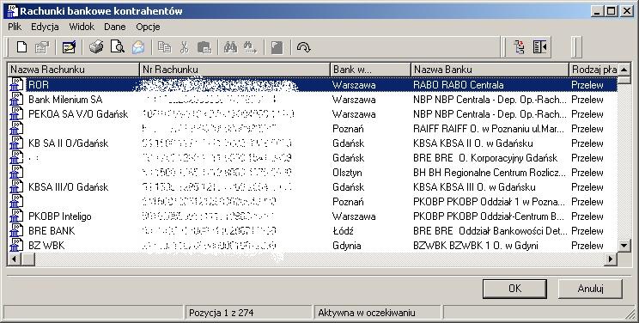
Task: Click the New document toolbar icon
Action: tap(21, 47)
